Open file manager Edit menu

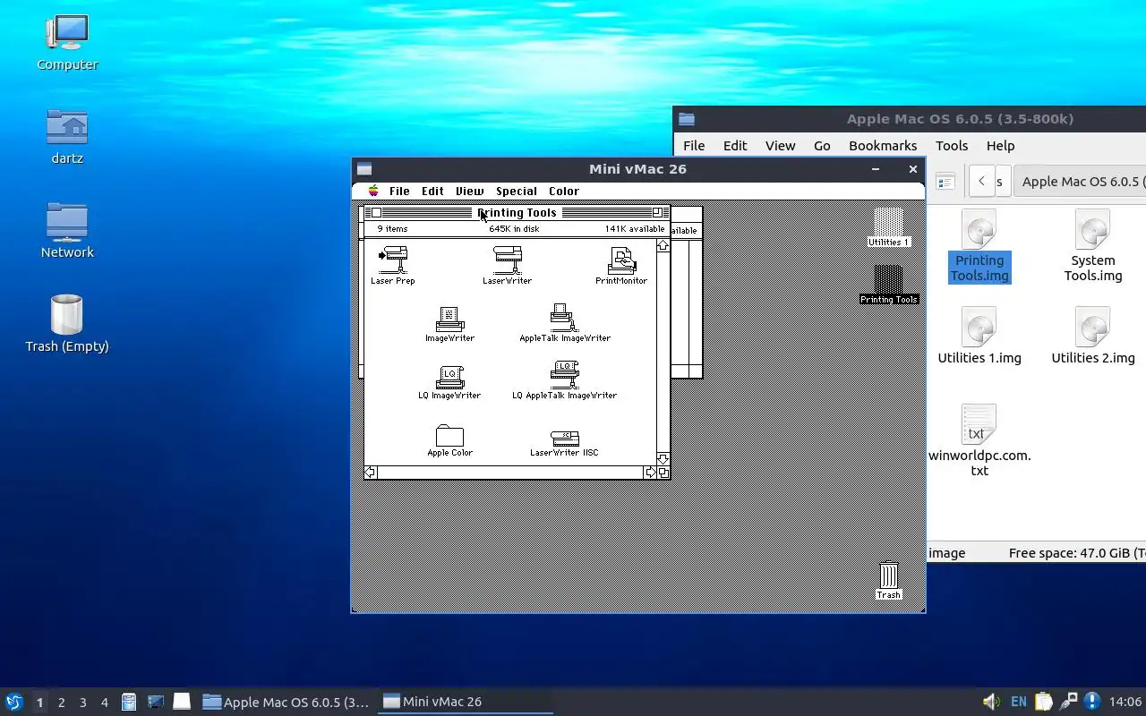(735, 145)
